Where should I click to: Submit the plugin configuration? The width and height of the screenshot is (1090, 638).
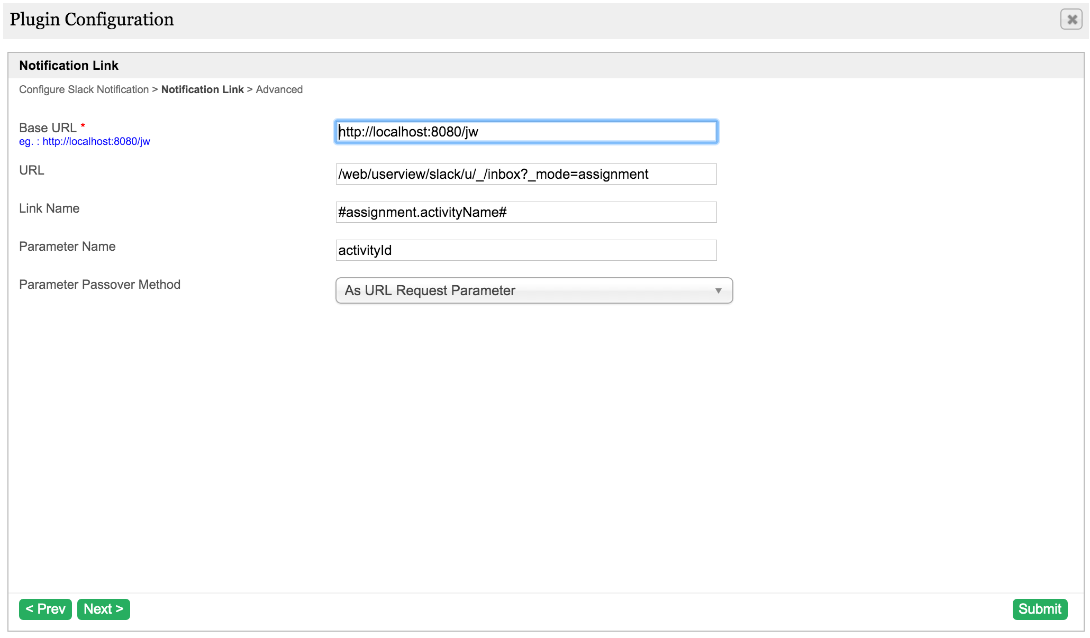[x=1039, y=609]
